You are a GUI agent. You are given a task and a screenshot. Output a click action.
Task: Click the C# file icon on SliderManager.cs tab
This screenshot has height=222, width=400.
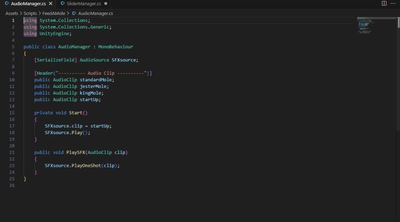pyautogui.click(x=62, y=4)
